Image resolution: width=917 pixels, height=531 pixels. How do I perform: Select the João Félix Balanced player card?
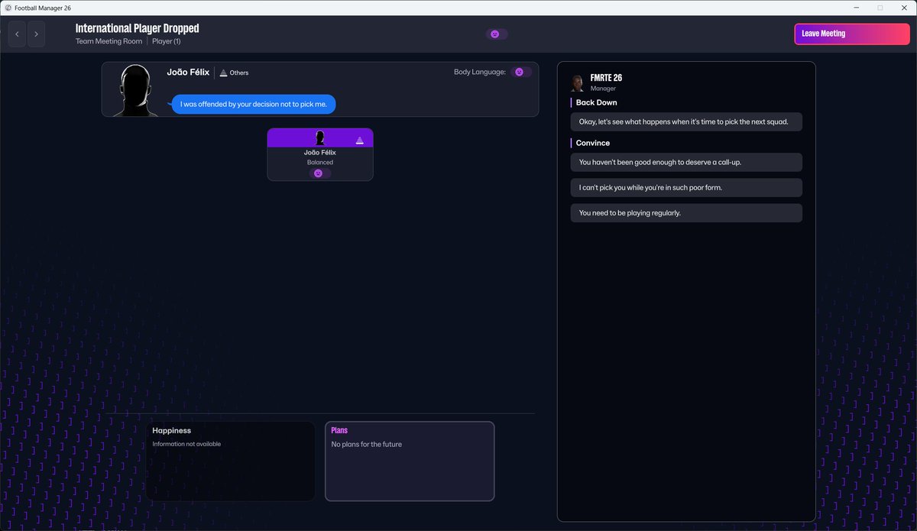(320, 154)
